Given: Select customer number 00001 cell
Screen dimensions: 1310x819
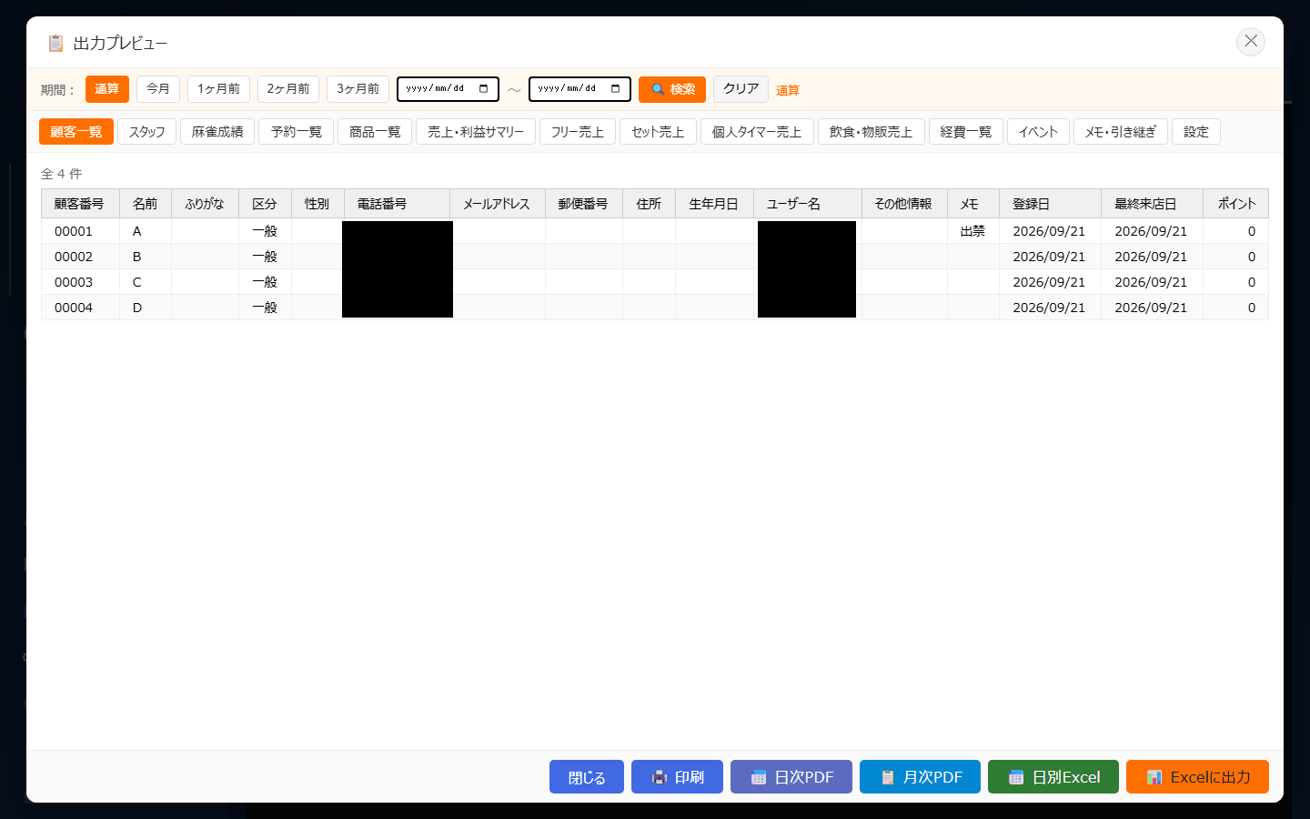Looking at the screenshot, I should click(80, 231).
